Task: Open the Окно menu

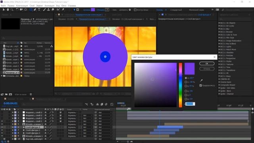Action: point(64,6)
